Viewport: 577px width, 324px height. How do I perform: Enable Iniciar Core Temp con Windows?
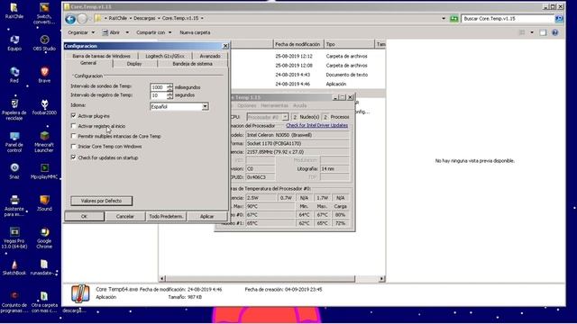73,147
